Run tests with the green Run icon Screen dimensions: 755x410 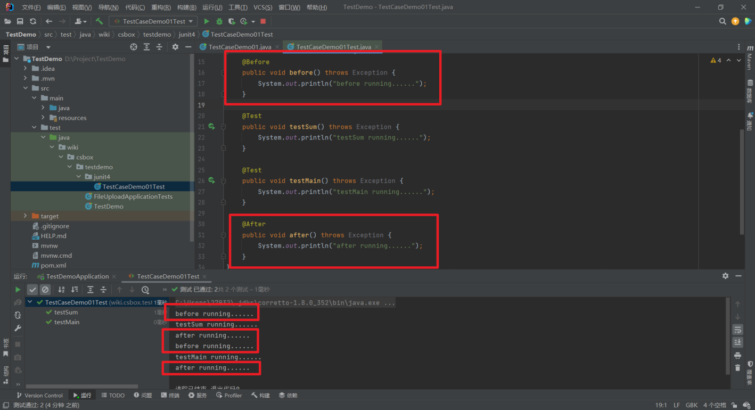click(207, 21)
